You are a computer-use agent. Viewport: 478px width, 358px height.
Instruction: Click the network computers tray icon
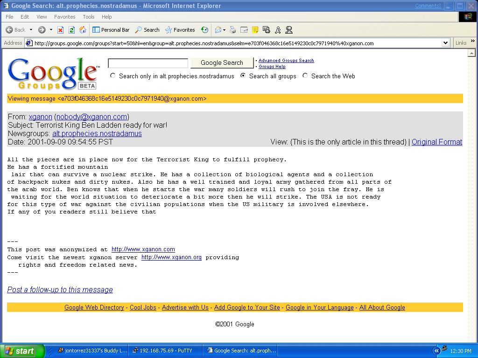pos(444,348)
